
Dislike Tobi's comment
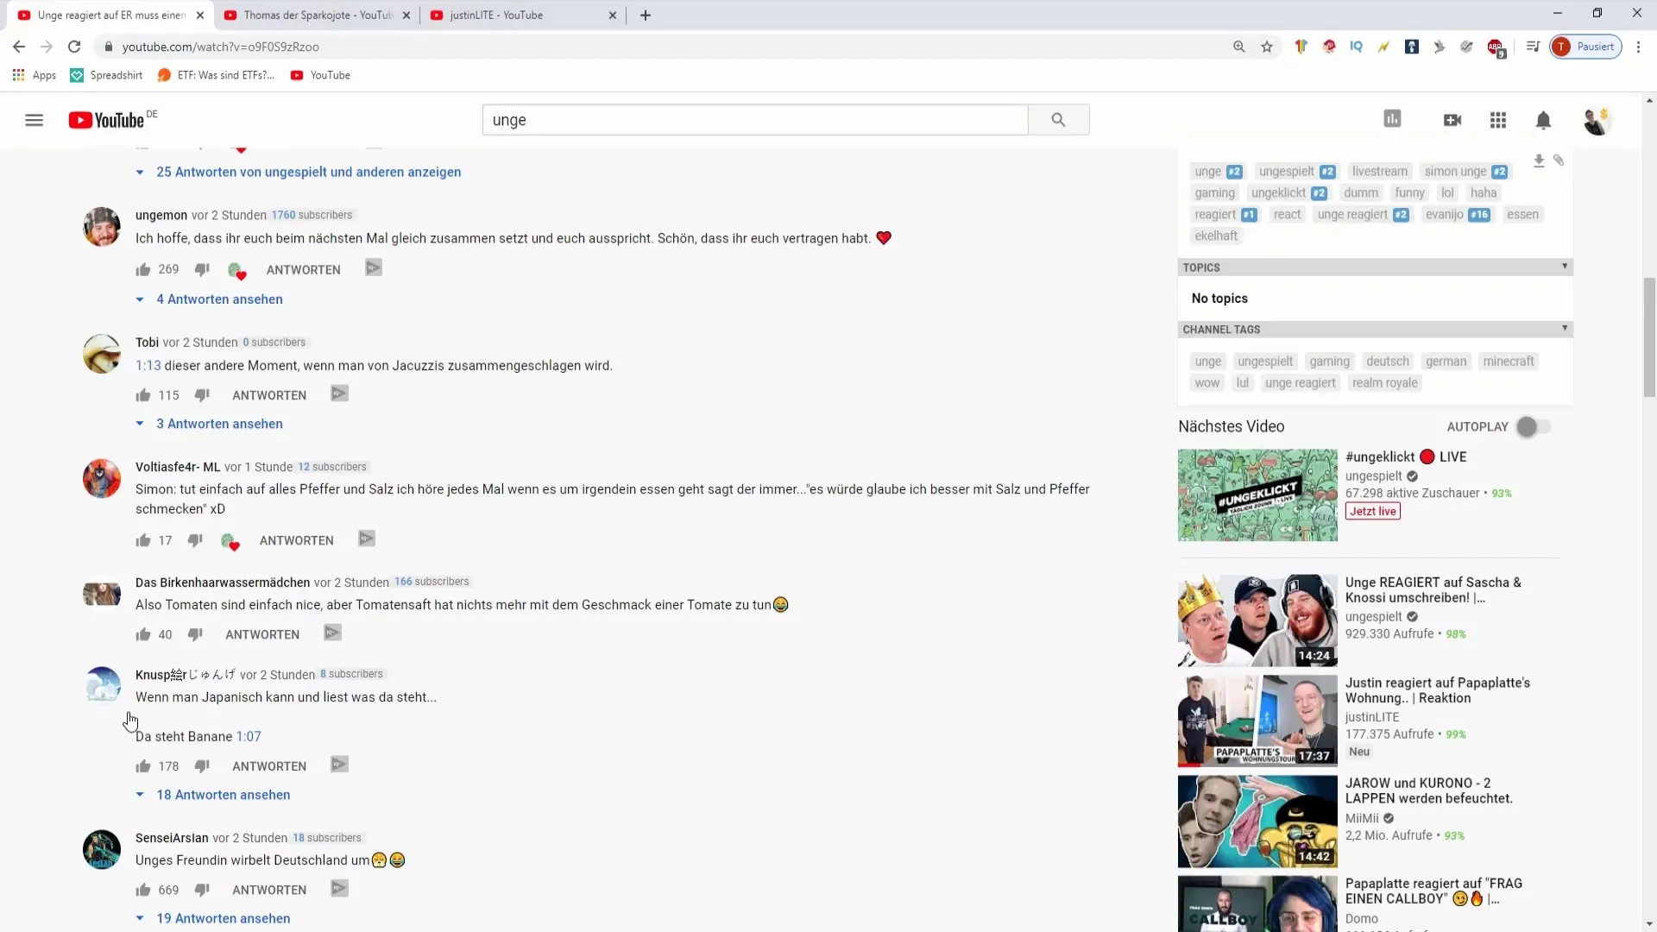click(202, 394)
